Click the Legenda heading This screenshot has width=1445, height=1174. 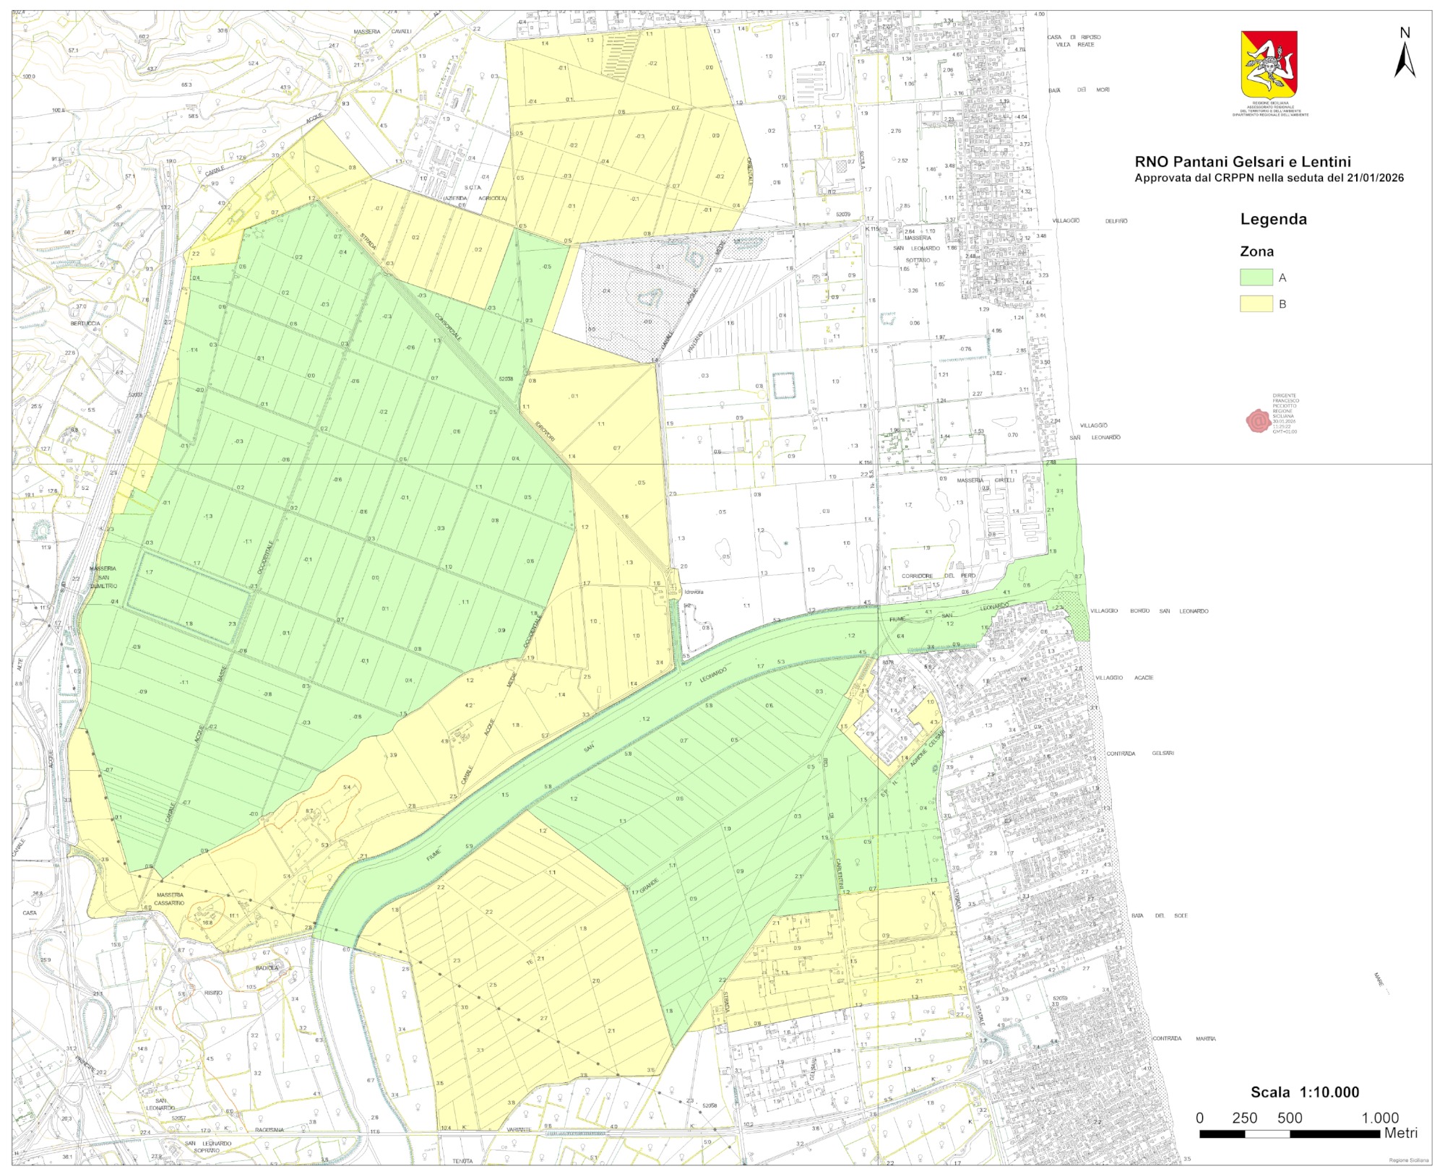coord(1273,220)
